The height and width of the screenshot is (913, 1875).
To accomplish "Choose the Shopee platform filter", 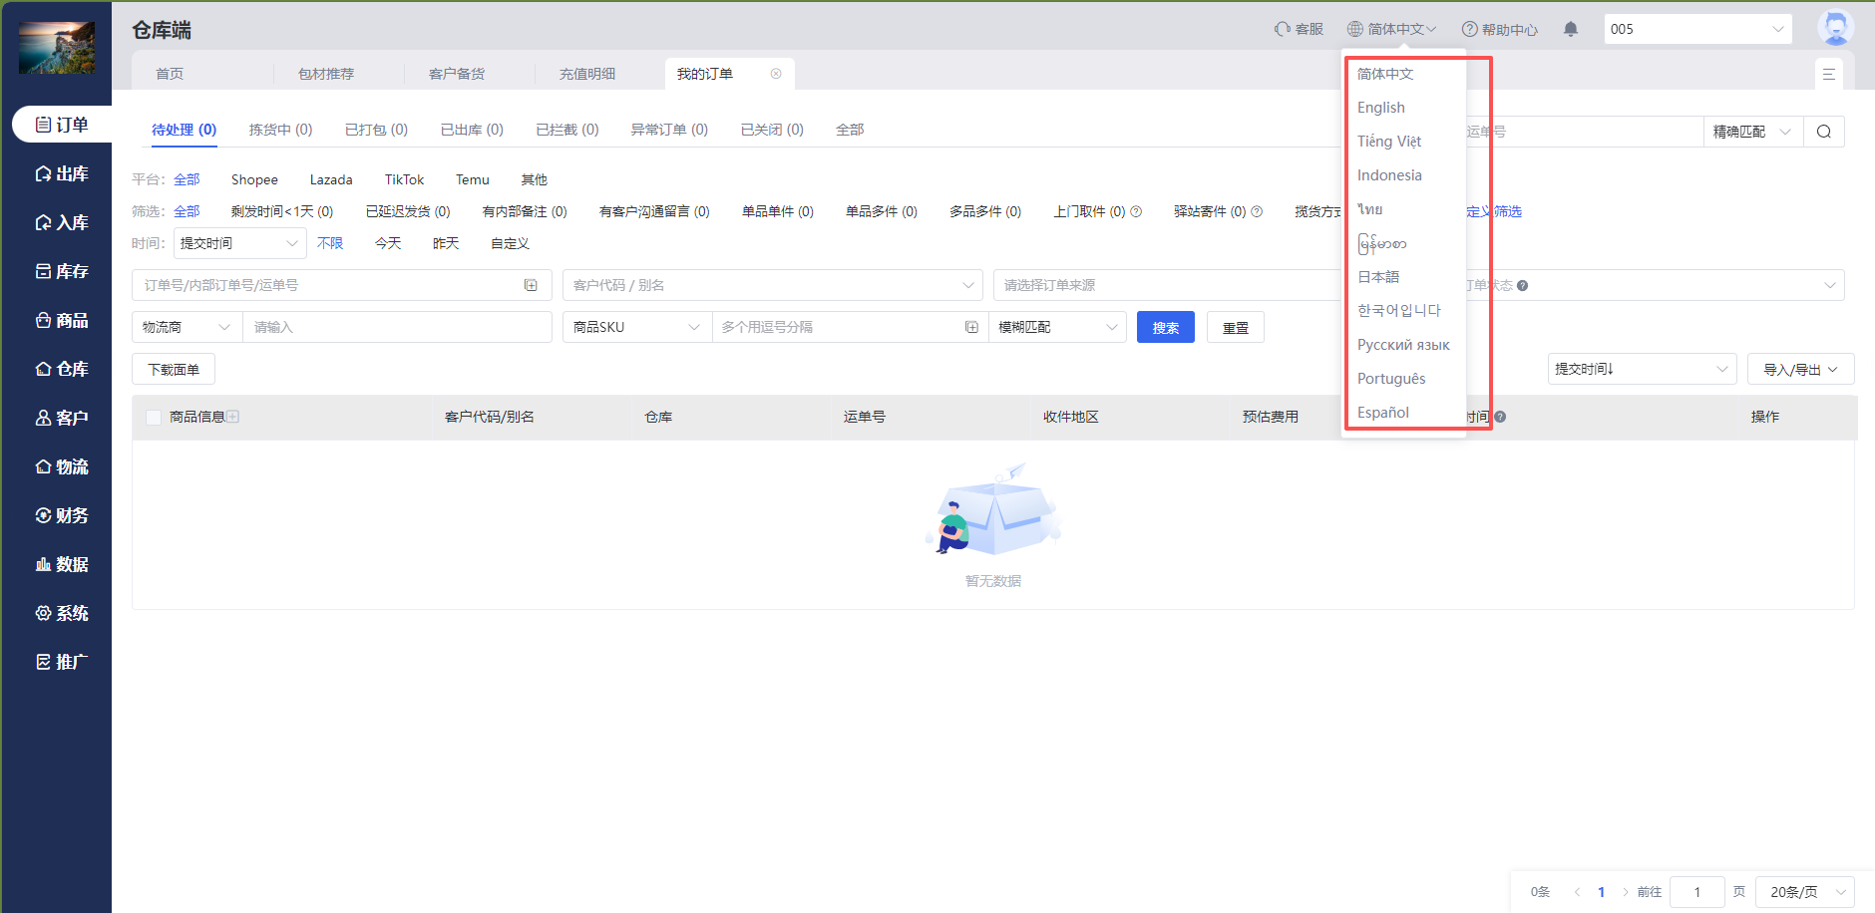I will pos(254,179).
